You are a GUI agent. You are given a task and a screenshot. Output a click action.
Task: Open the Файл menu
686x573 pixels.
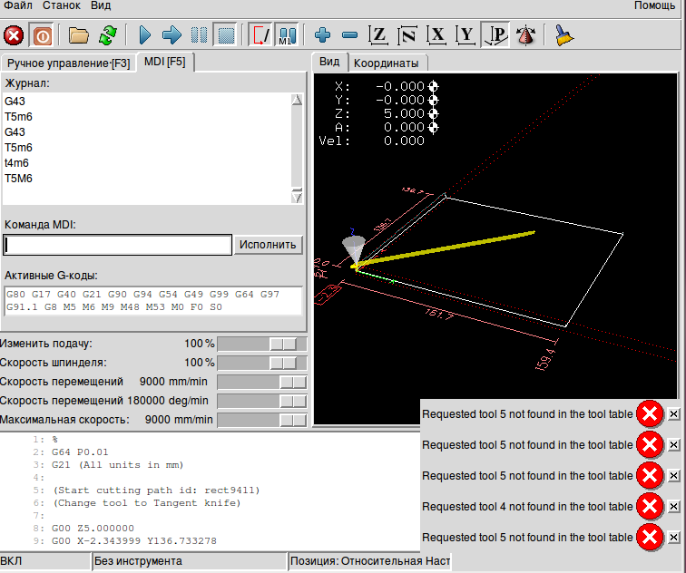click(18, 5)
